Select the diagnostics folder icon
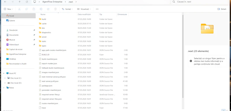 point(40,32)
